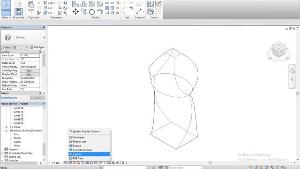300x169 pixels.
Task: Enable the Sun Path checkbox
Action: pyautogui.click(x=22, y=90)
